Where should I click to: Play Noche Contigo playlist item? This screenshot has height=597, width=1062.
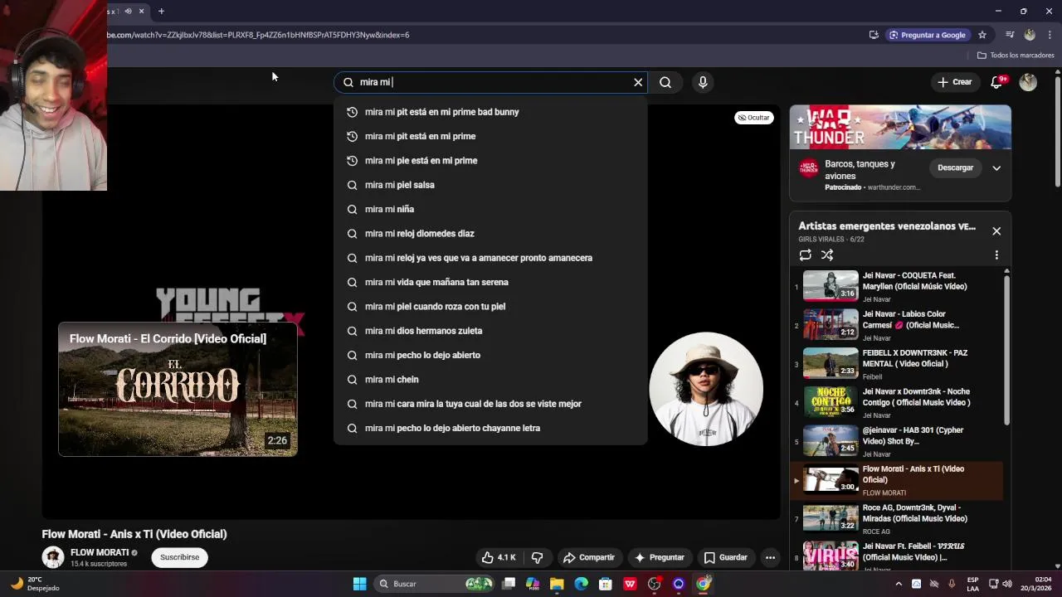point(898,402)
